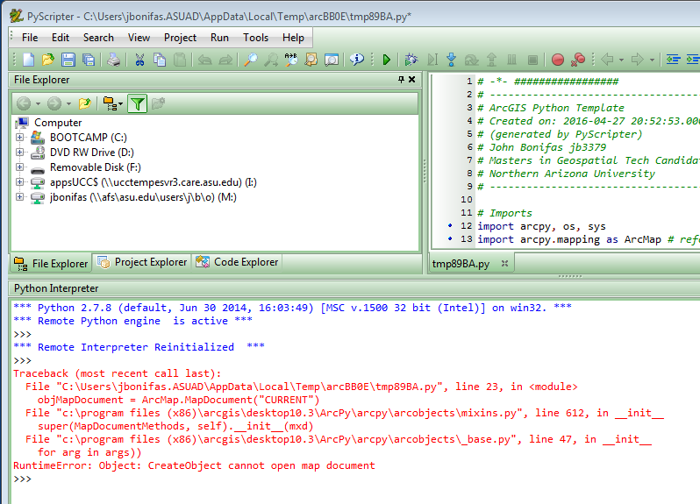Click the Redo arrow icon
This screenshot has width=700, height=504.
tap(225, 60)
